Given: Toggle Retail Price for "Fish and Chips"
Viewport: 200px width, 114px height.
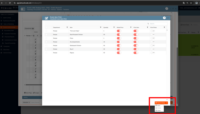Looking at the screenshot, I should (x=119, y=31).
